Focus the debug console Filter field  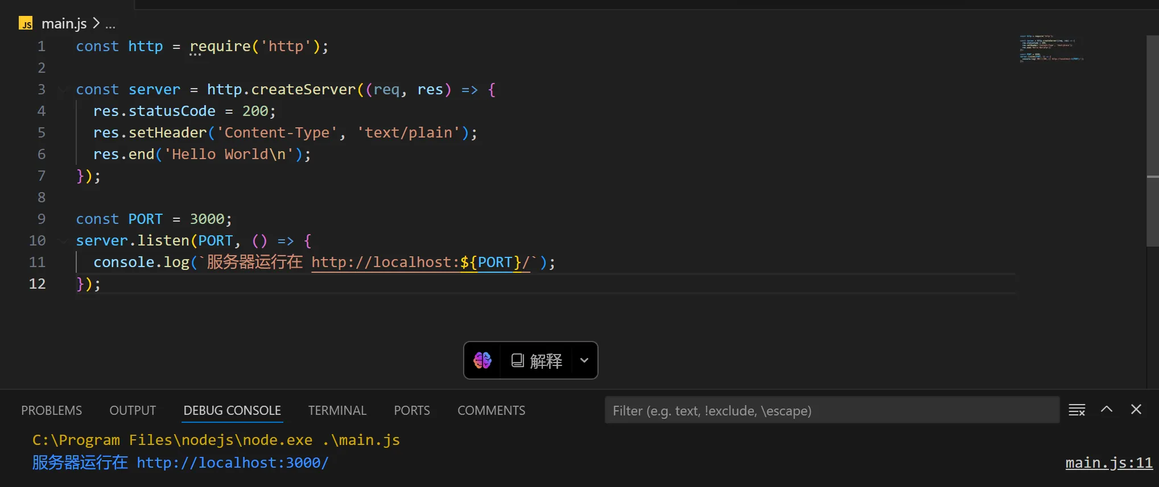[831, 410]
